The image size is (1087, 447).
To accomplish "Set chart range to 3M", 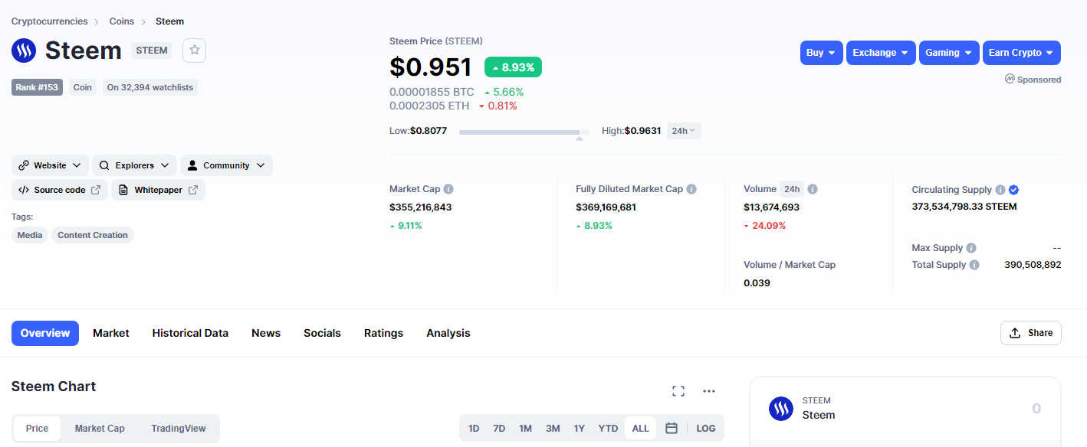I will 553,429.
